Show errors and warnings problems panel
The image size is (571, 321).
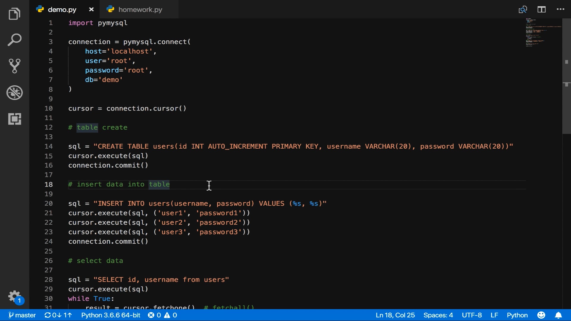(x=162, y=315)
